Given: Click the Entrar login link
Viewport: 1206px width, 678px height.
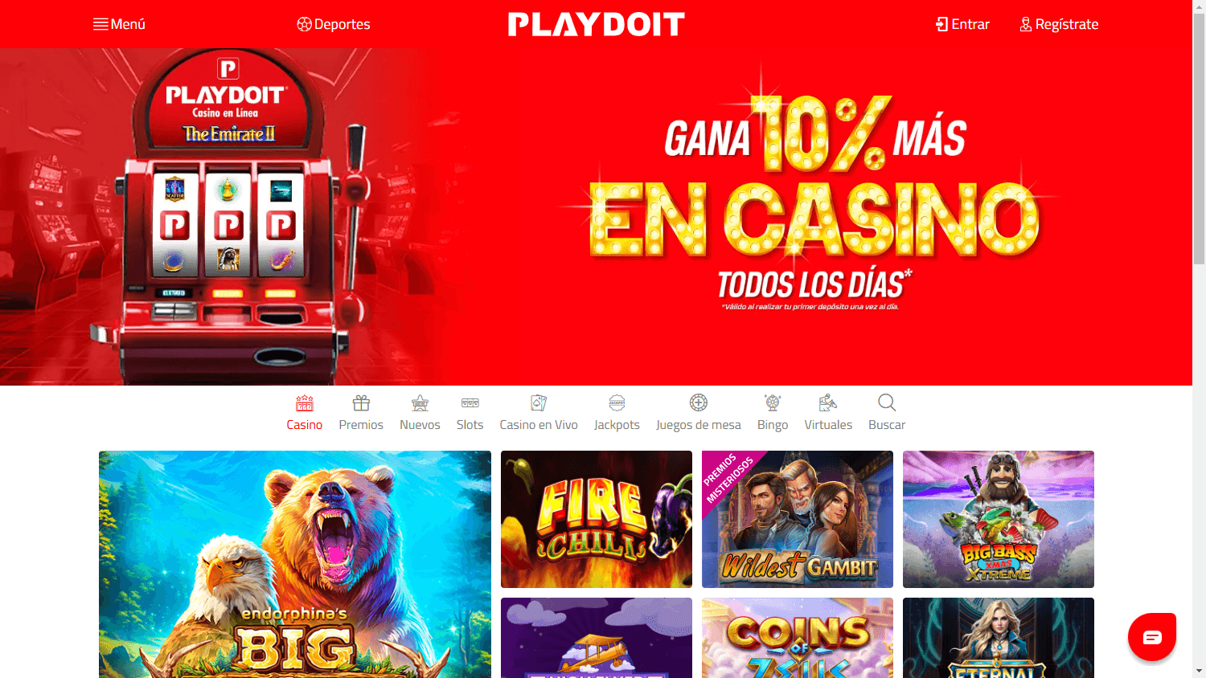Looking at the screenshot, I should coord(962,24).
